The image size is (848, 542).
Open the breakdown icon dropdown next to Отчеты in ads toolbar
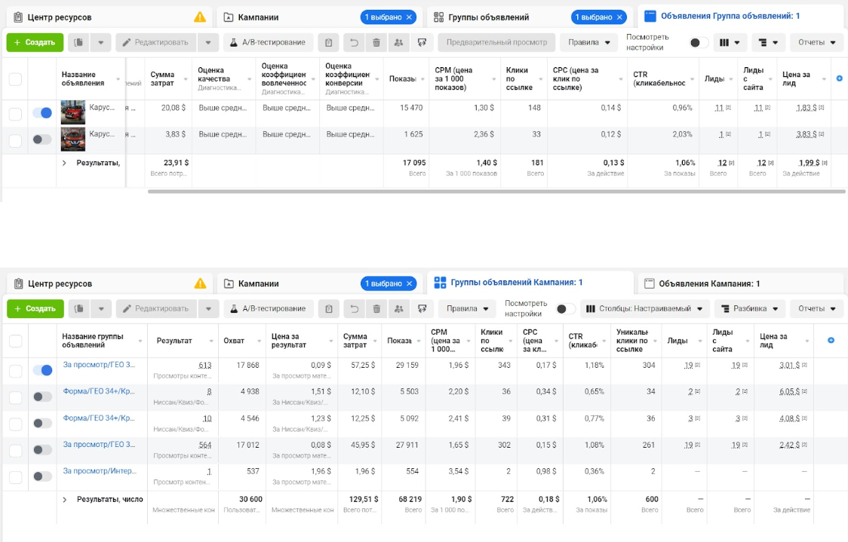pos(767,42)
